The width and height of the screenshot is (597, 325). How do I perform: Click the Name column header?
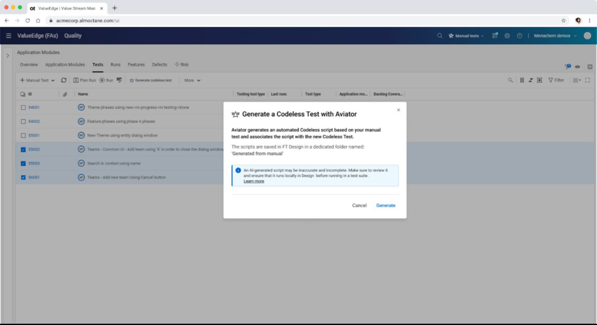(83, 94)
